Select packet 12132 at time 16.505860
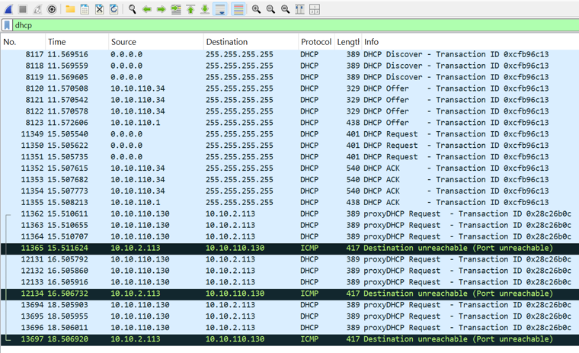Image resolution: width=579 pixels, height=353 pixels. 289,271
